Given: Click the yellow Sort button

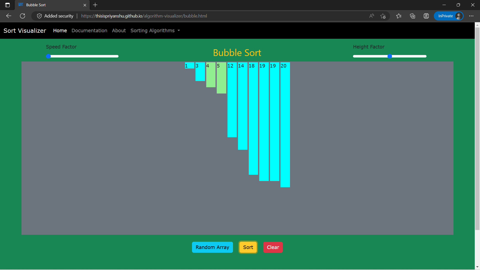Looking at the screenshot, I should coord(248,247).
